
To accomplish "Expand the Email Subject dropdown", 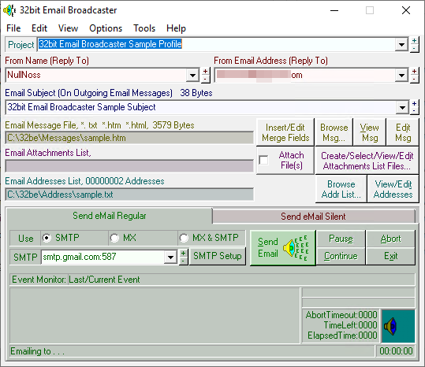I will (402, 108).
